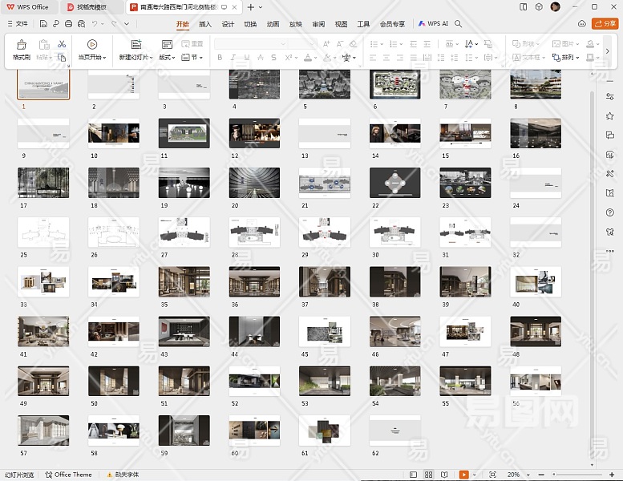Open the settings sliders icon in right sidebar
The image size is (623, 481).
pos(610,96)
